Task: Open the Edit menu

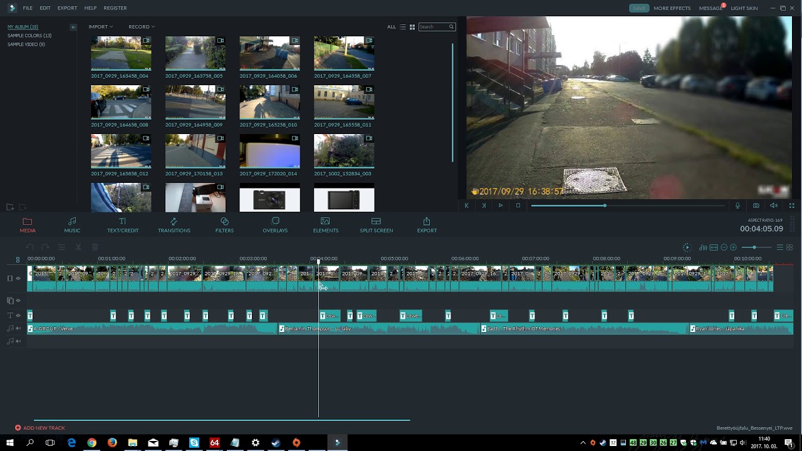Action: pyautogui.click(x=45, y=8)
